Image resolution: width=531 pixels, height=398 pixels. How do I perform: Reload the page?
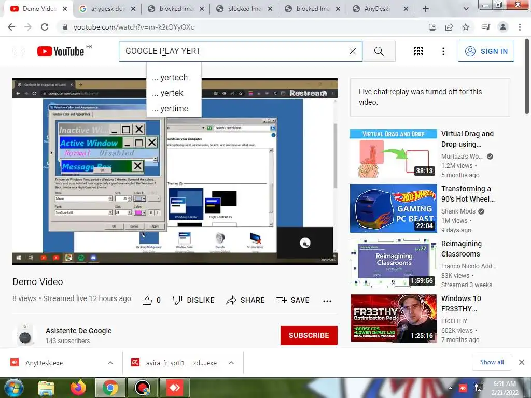(x=45, y=27)
